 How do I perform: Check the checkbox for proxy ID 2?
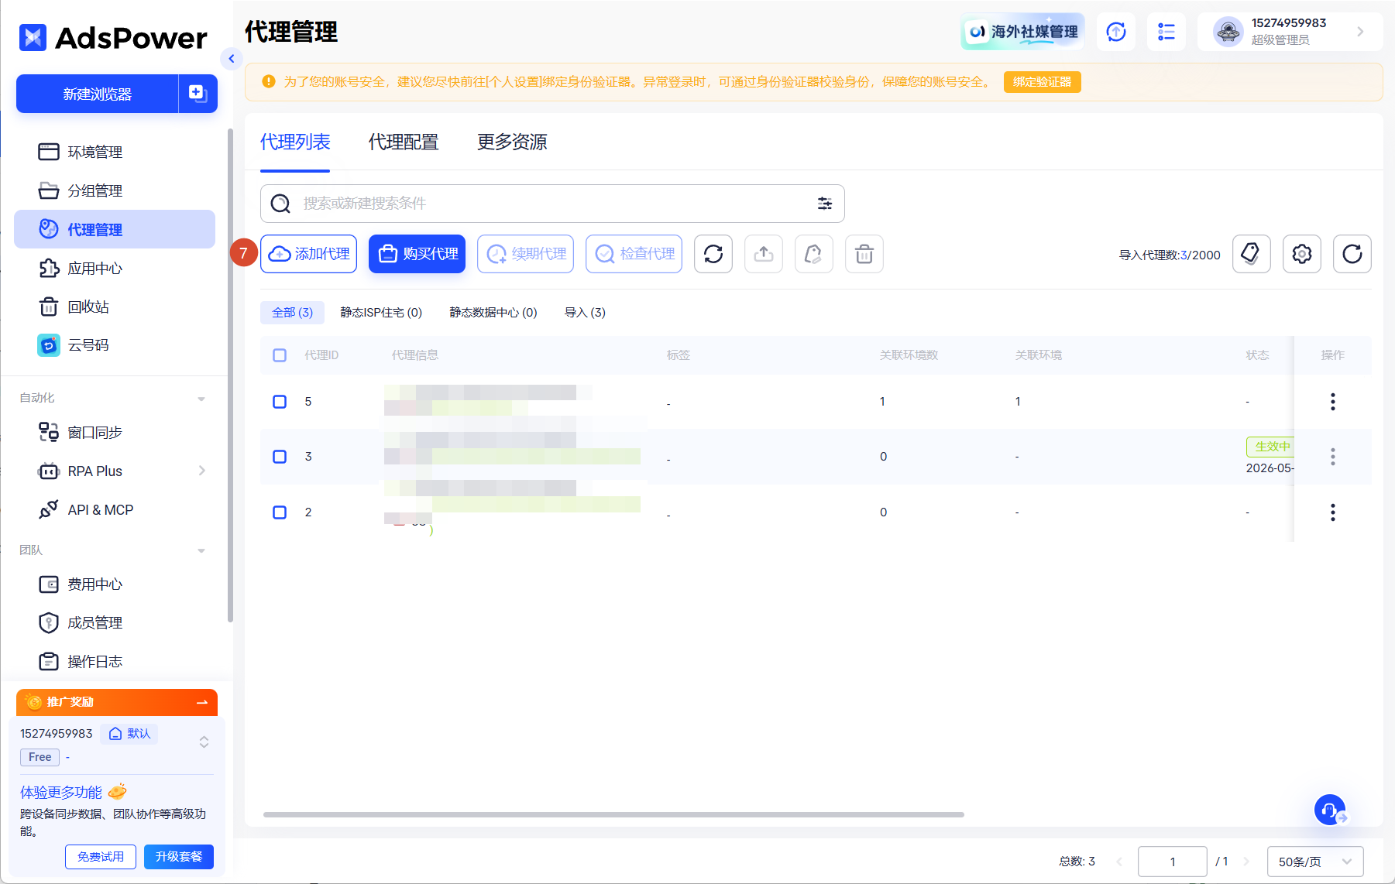tap(280, 512)
